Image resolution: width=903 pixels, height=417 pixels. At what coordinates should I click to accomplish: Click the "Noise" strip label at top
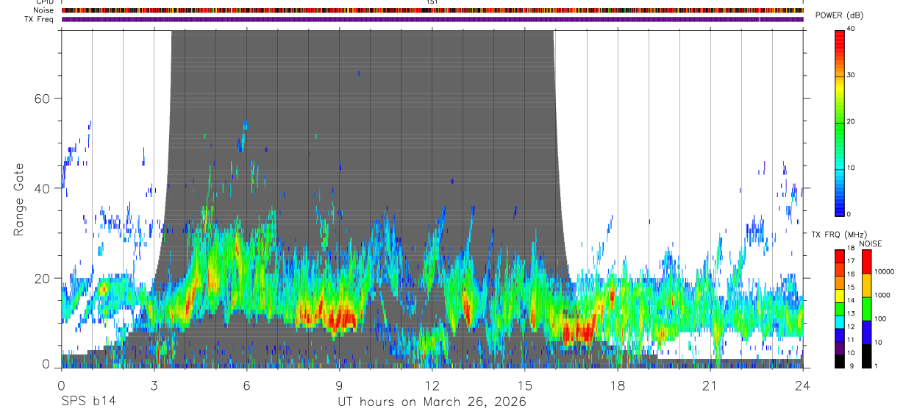(x=45, y=10)
